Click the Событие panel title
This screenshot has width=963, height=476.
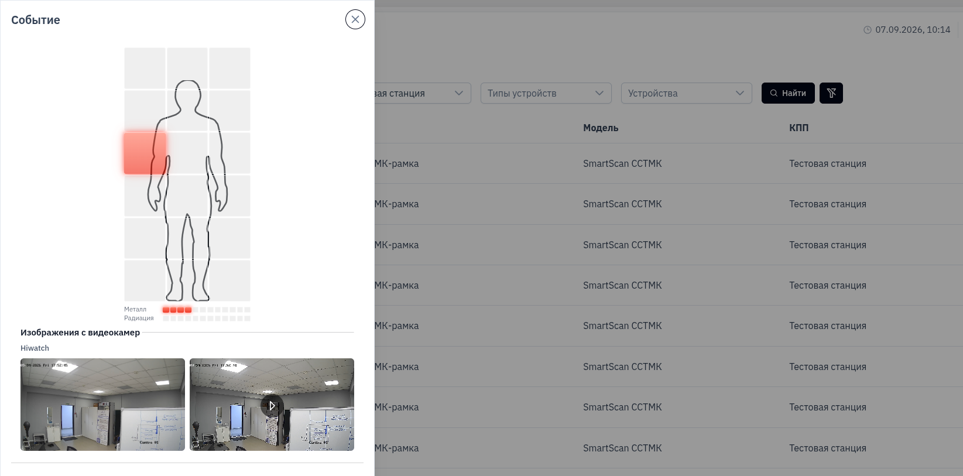click(x=36, y=20)
